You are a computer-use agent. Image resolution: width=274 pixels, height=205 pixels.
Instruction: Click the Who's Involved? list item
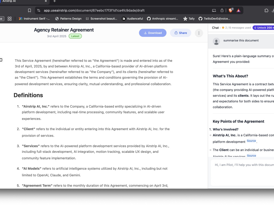(x=226, y=129)
